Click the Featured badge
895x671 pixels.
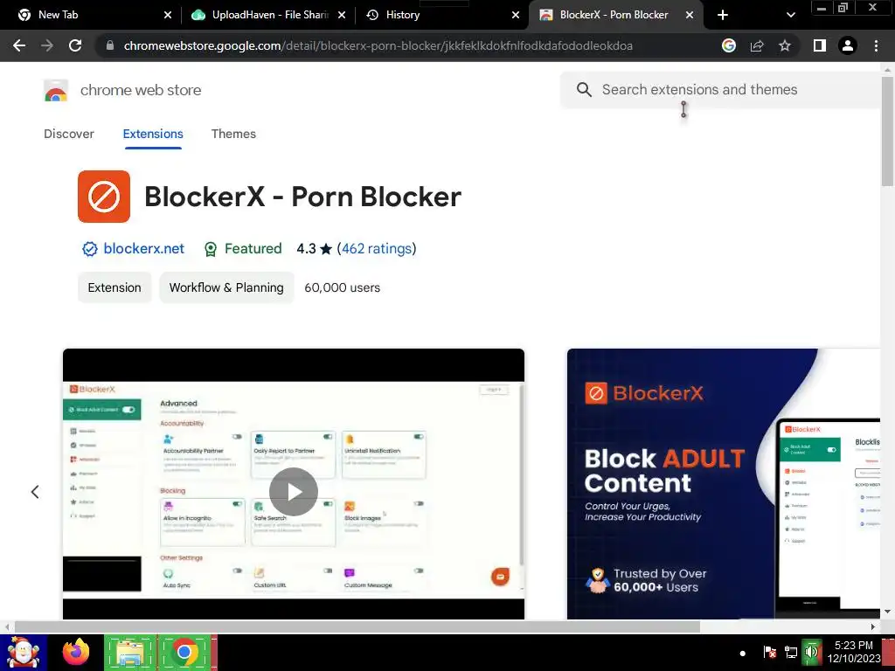(243, 249)
